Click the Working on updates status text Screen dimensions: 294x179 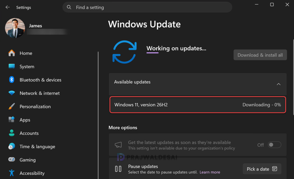click(176, 48)
